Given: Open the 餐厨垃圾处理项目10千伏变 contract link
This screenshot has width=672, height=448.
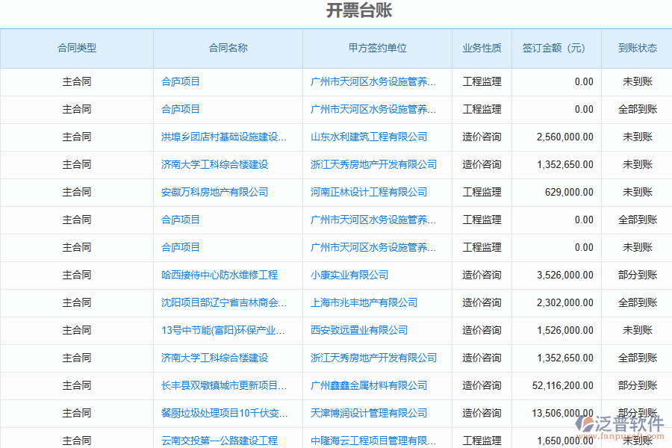Looking at the screenshot, I should 224,413.
